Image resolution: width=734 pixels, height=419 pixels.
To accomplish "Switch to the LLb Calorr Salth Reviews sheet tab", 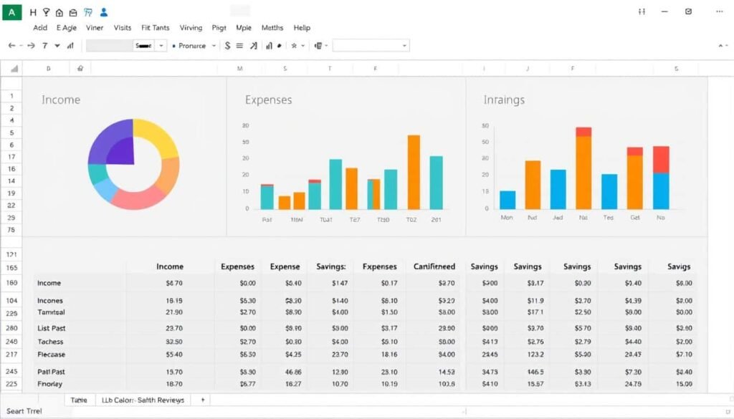I will point(143,400).
